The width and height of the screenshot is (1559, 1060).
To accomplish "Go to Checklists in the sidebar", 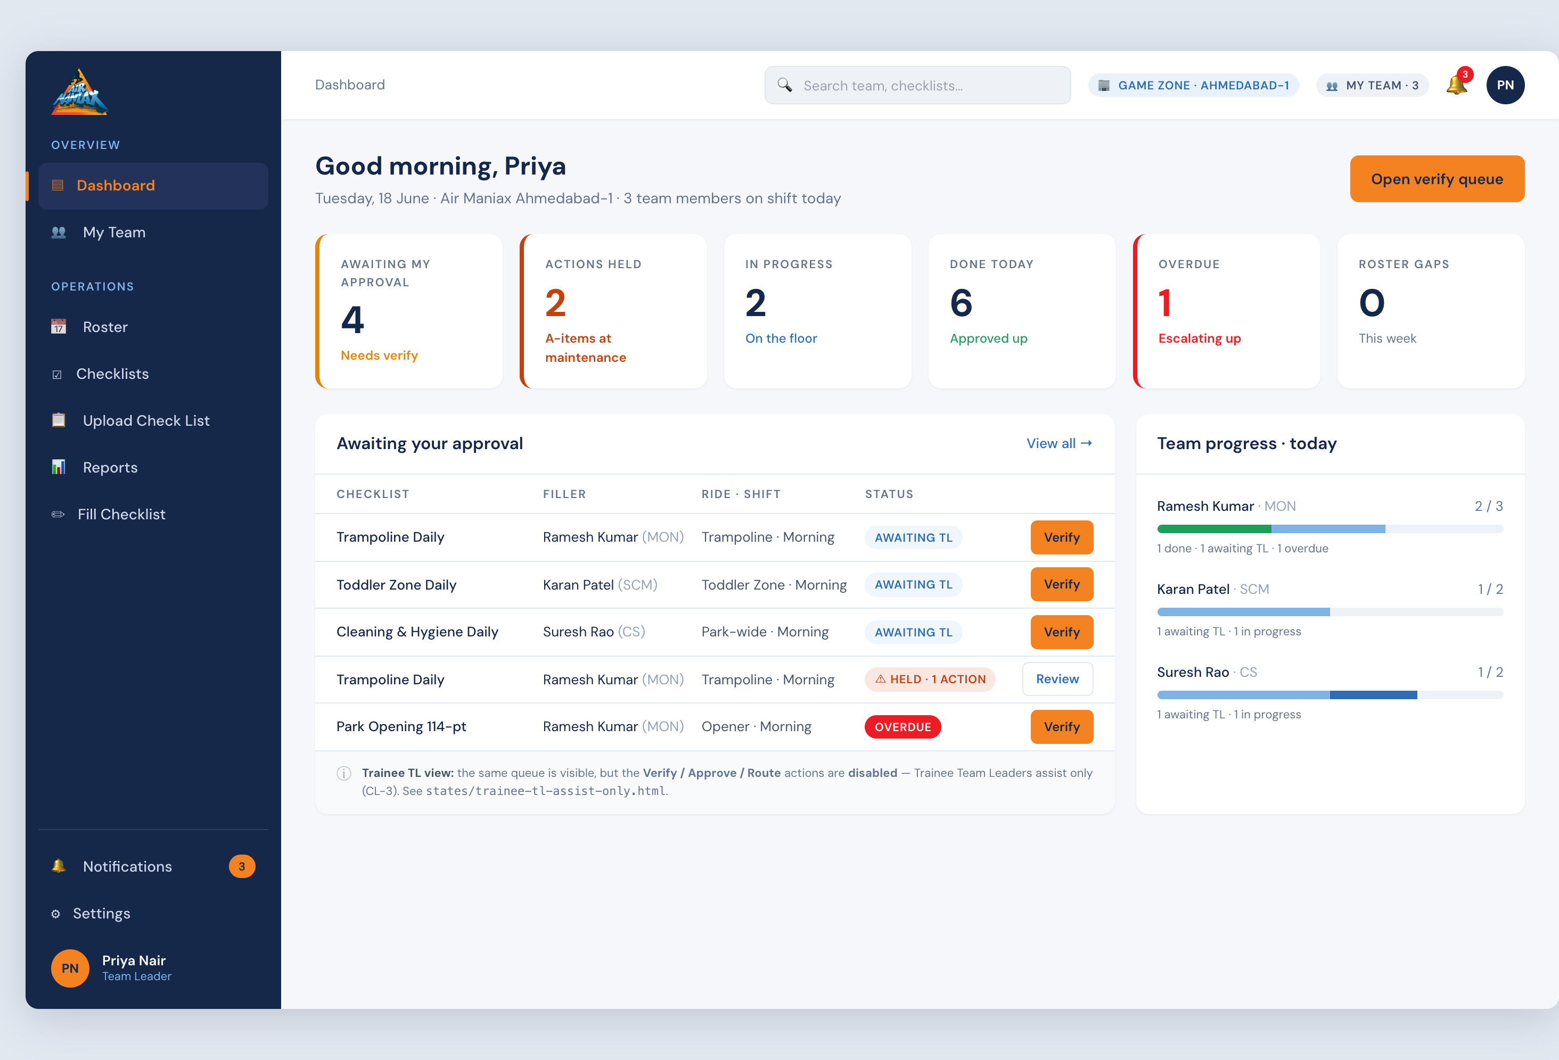I will click(x=153, y=374).
